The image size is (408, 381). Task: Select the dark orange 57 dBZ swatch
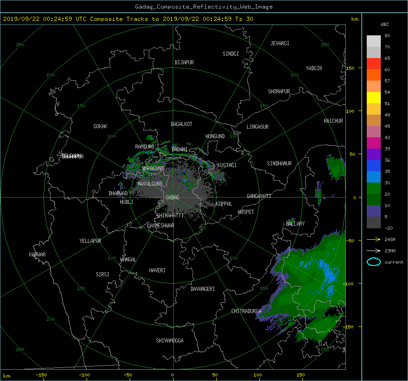coord(374,75)
